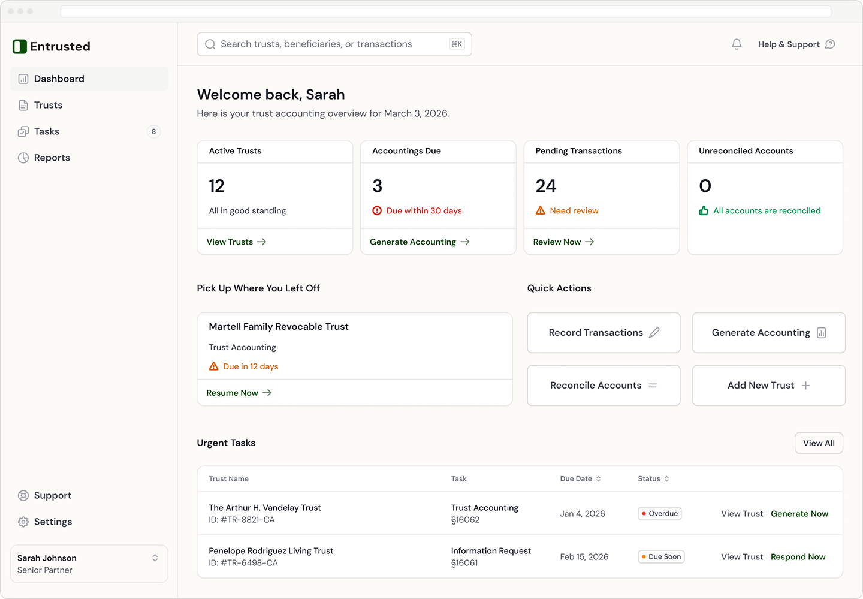Select the Reports icon in the sidebar

pos(23,158)
